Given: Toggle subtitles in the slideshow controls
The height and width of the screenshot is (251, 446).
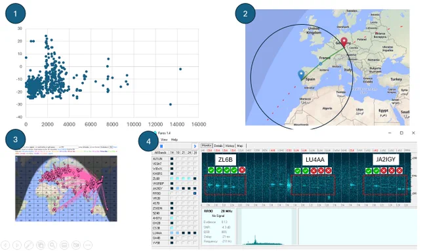Looking at the screenshot, I should tap(64, 244).
